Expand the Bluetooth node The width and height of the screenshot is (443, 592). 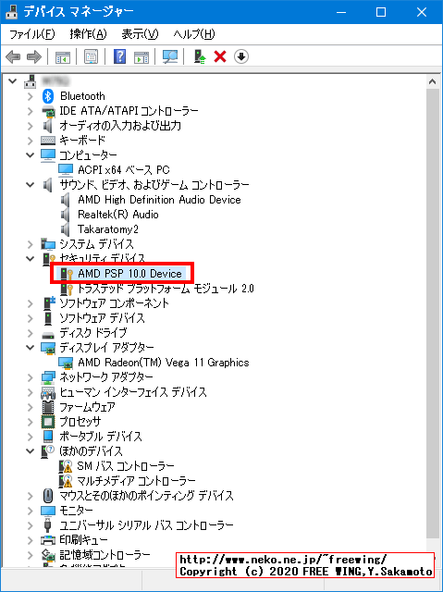(x=31, y=96)
